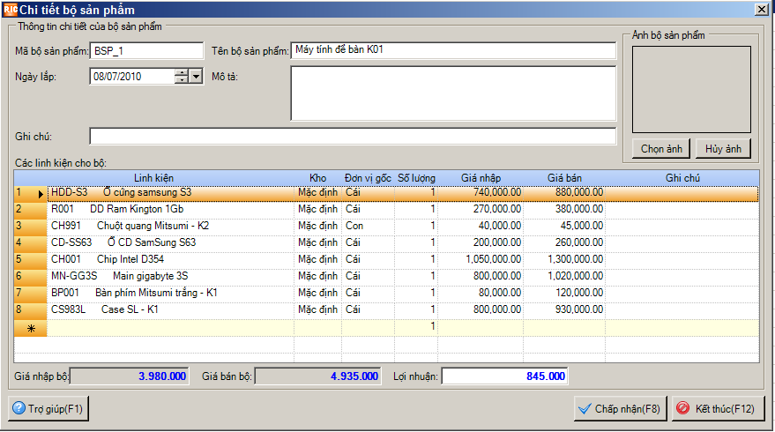Click the Ngày lập date value 08/07/2010
The image size is (775, 432).
click(x=117, y=77)
